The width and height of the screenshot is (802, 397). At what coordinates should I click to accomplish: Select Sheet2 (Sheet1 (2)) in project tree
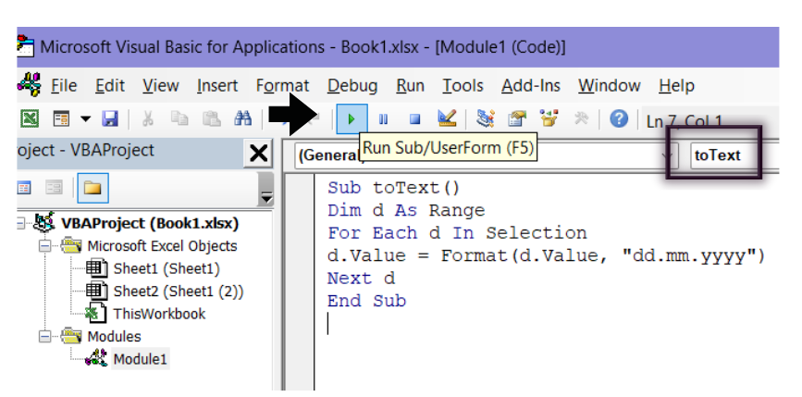(178, 292)
